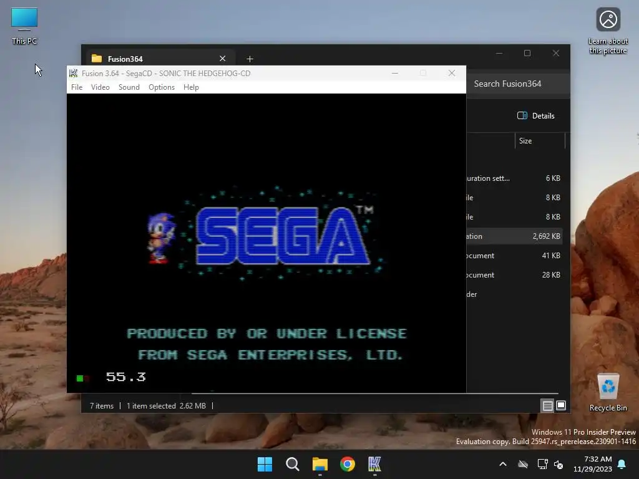Select the folder row ending in 'der'
The height and width of the screenshot is (479, 639).
[x=514, y=294]
